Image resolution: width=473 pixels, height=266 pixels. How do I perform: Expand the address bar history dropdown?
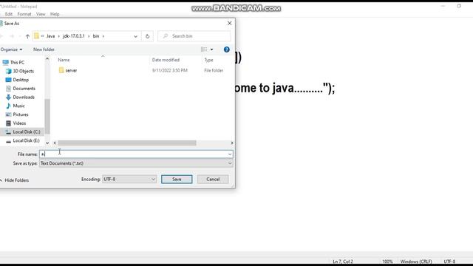(135, 36)
